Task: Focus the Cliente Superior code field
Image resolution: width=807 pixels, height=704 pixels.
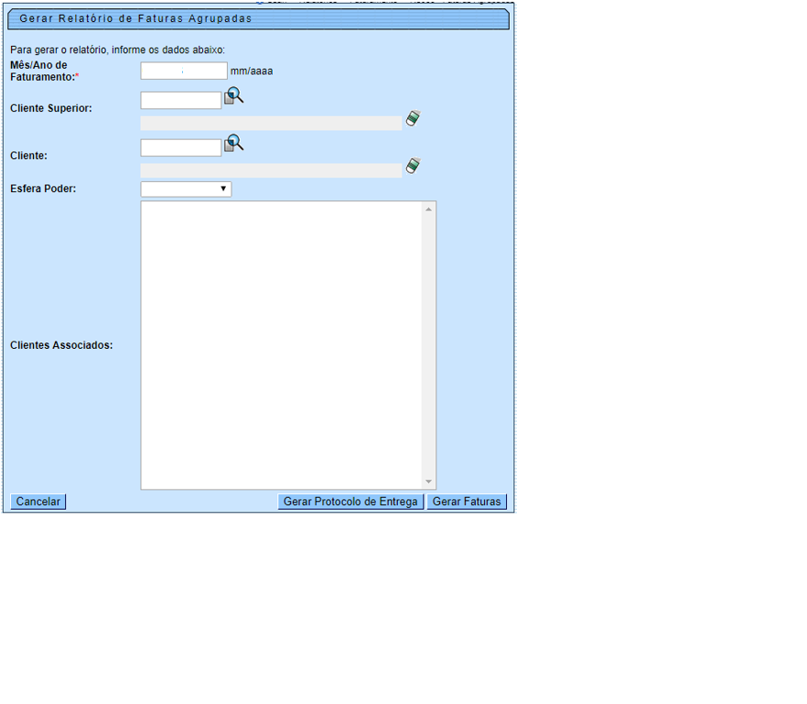Action: click(180, 101)
